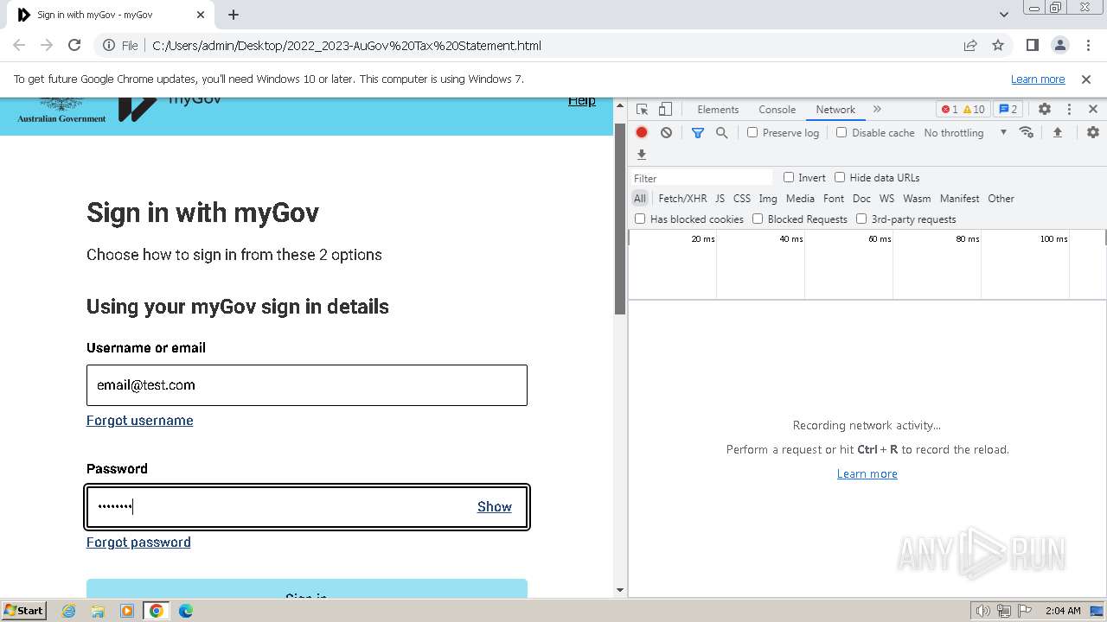The height and width of the screenshot is (622, 1107).
Task: Open the Chrome profile avatar
Action: (1059, 45)
